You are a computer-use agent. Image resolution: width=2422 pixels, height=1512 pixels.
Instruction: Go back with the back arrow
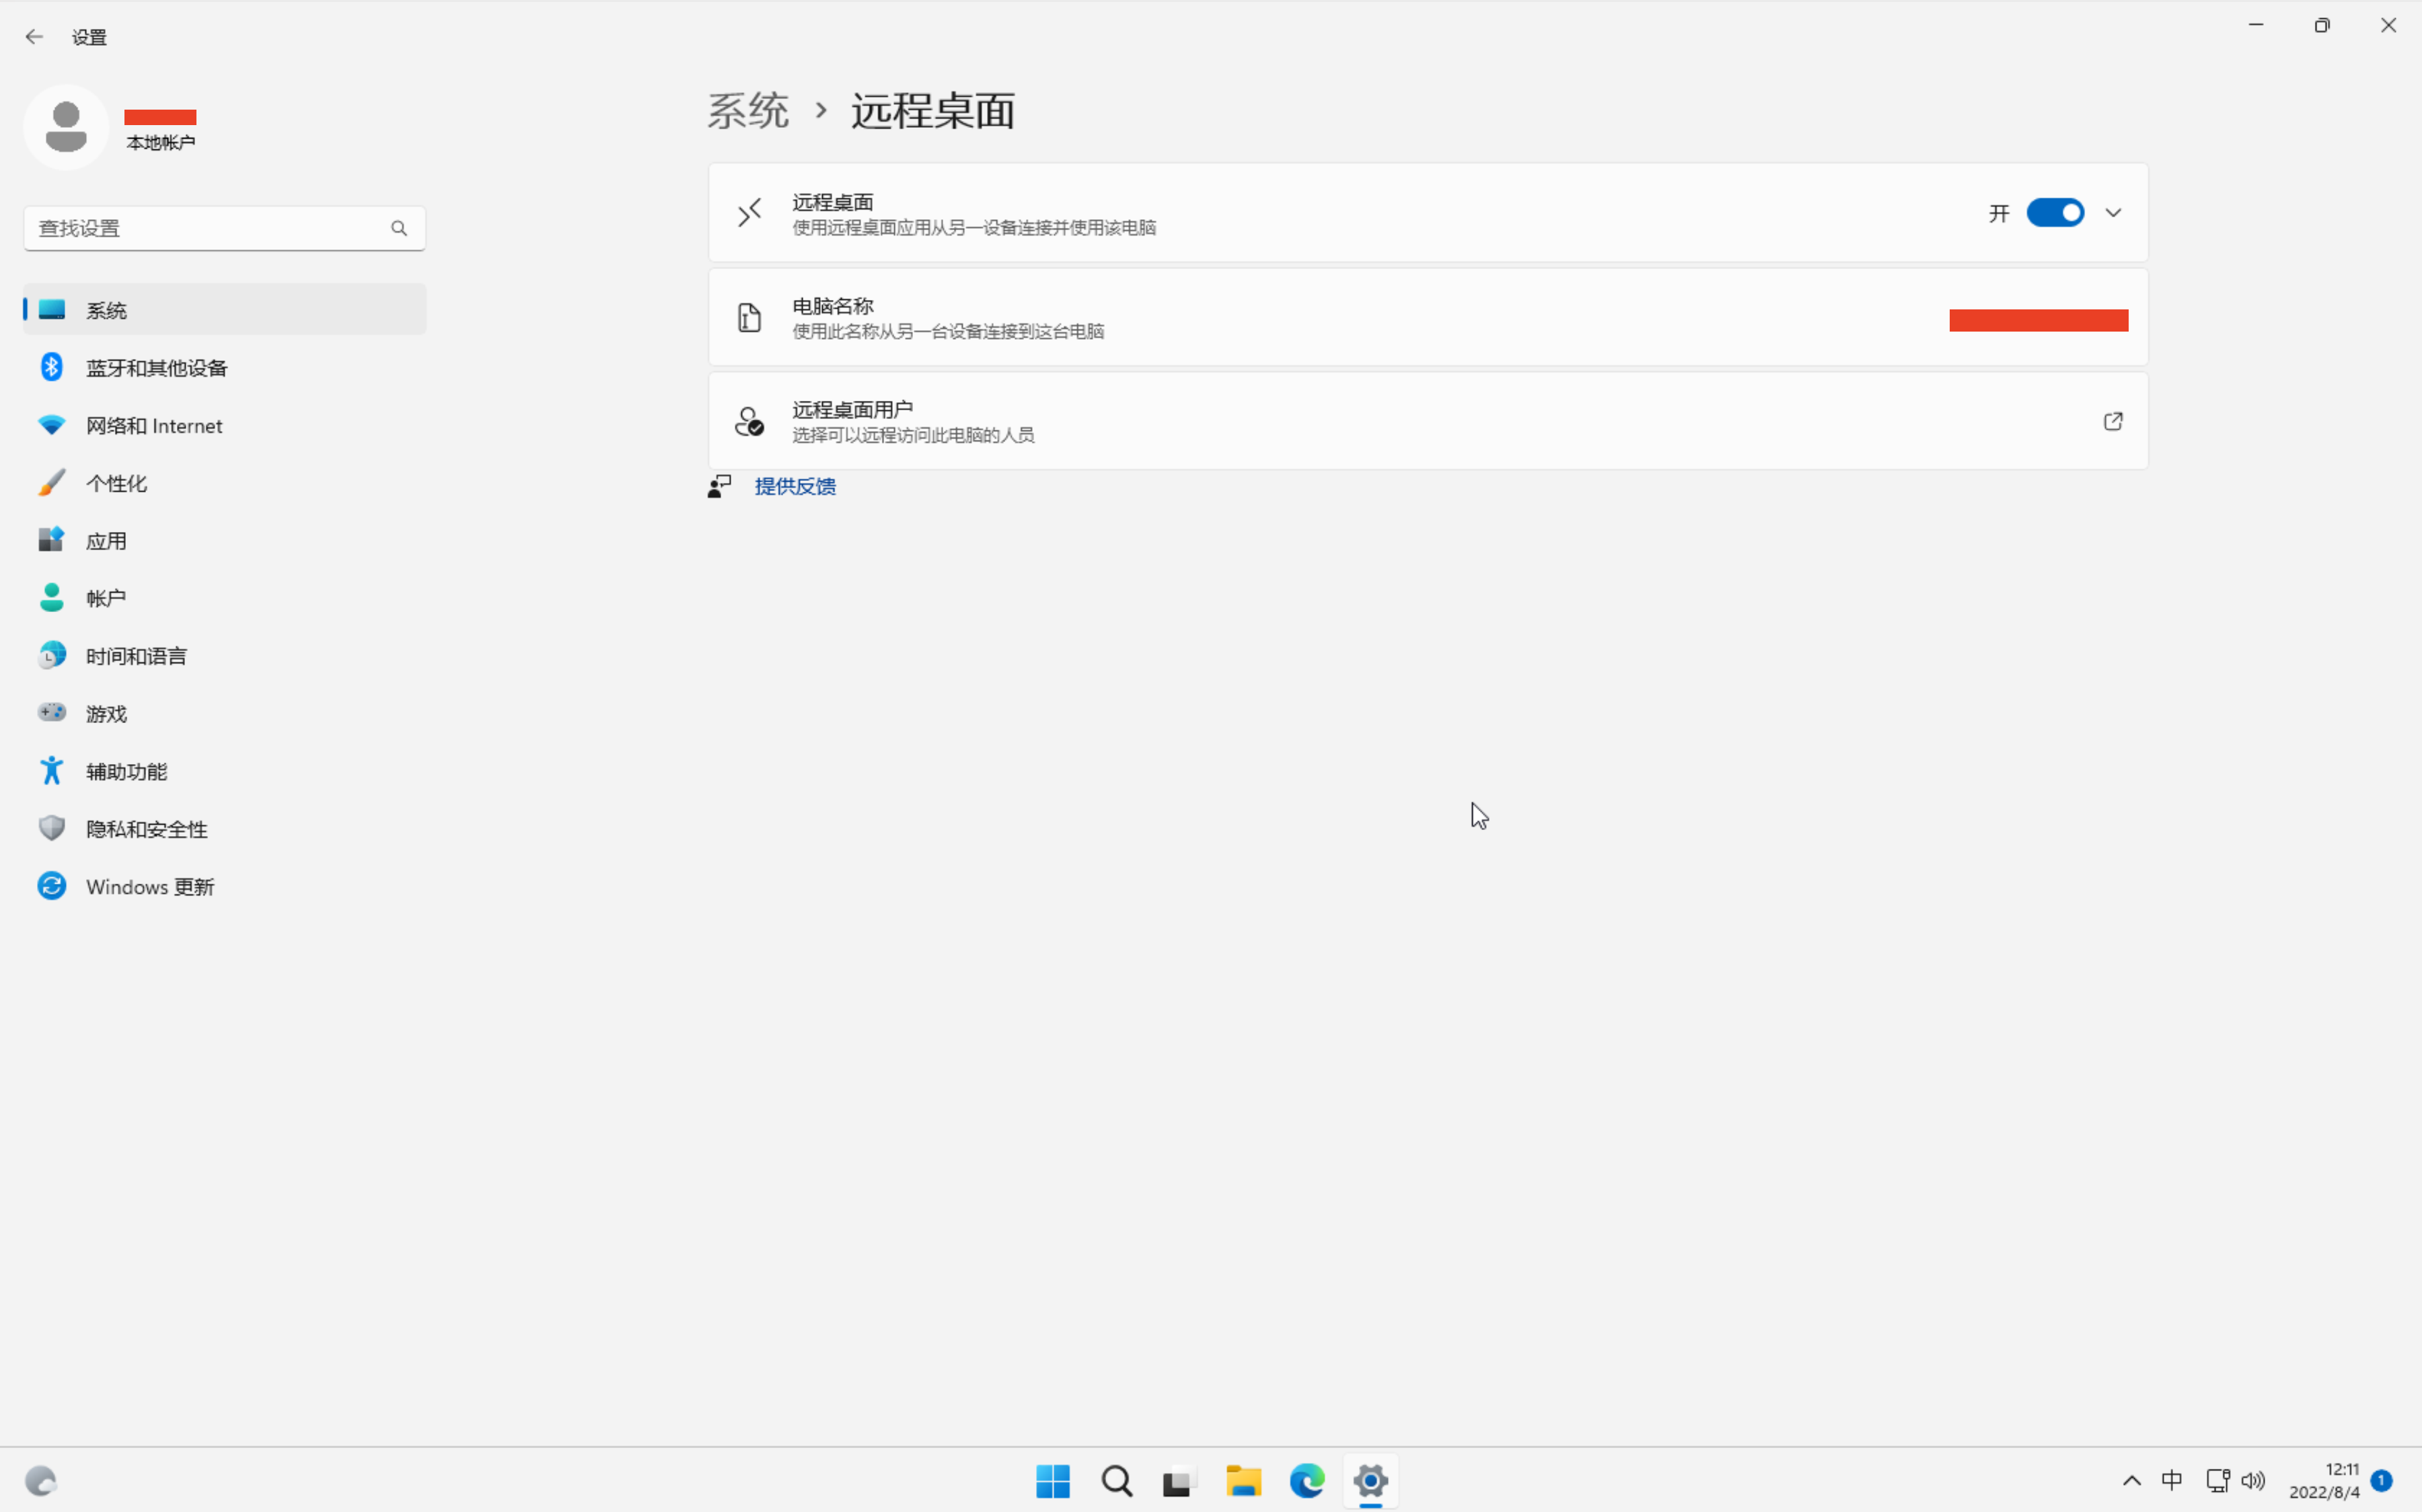[34, 37]
